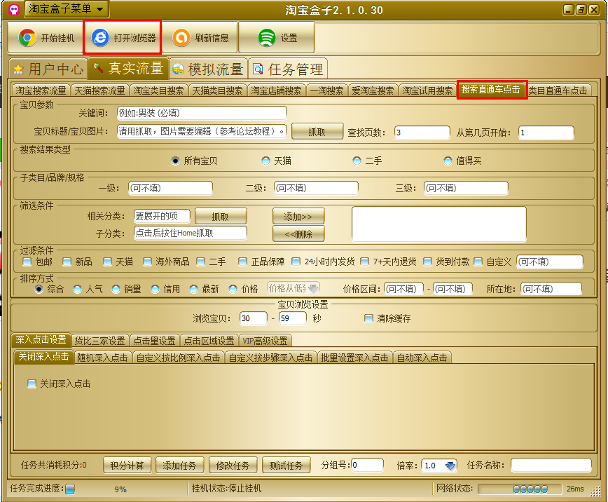Screen dimensions: 608x502
Task: Switch to 天猫搜索流量 tab
Action: point(99,90)
